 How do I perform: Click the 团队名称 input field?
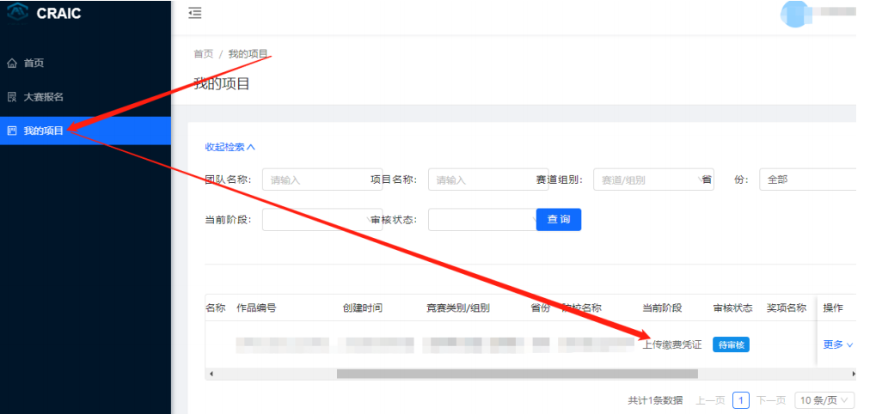309,180
